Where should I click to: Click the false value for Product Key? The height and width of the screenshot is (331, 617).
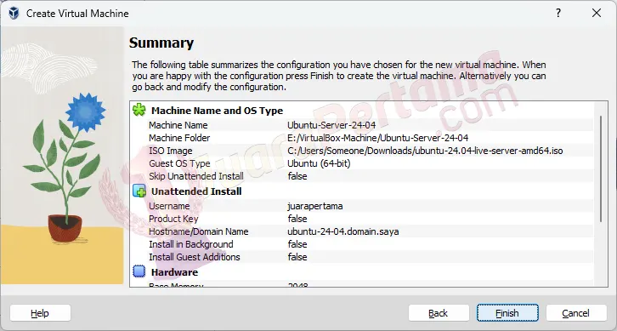pos(297,219)
